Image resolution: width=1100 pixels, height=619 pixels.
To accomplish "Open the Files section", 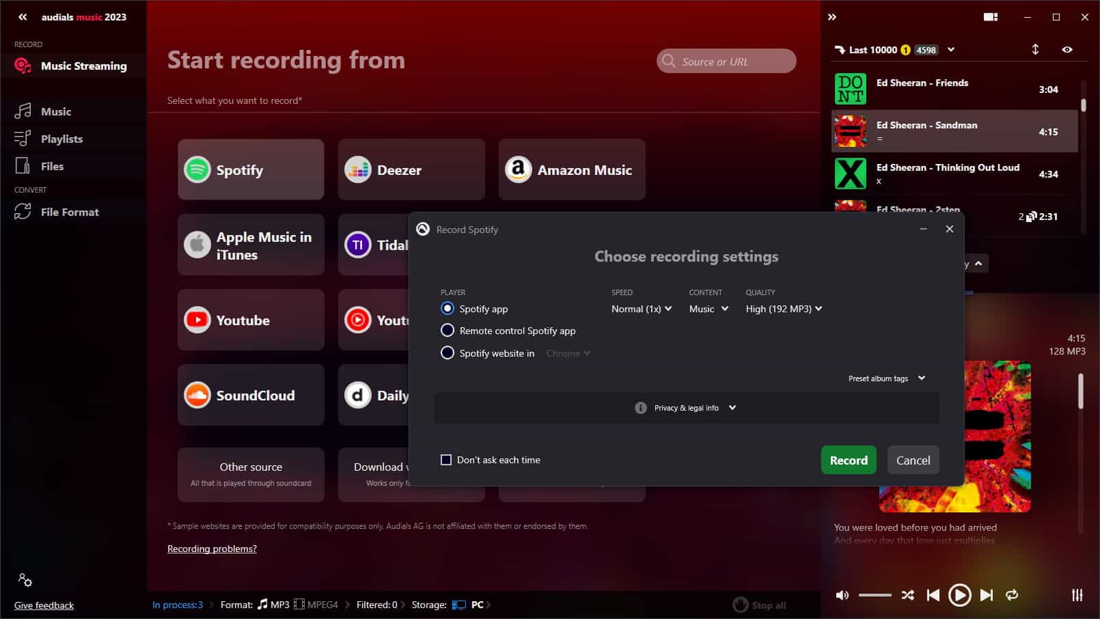I will [x=73, y=166].
